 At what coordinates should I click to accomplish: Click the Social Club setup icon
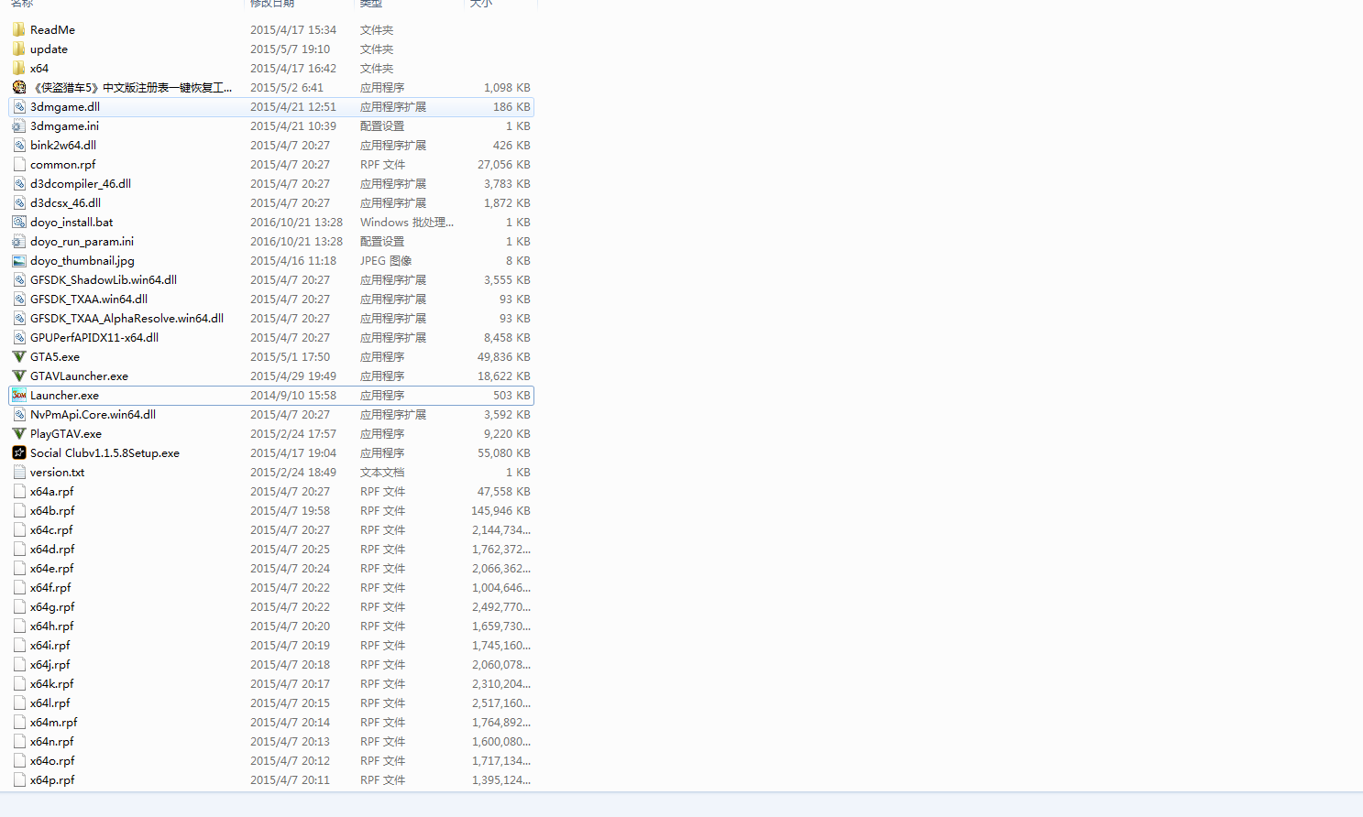(x=19, y=452)
